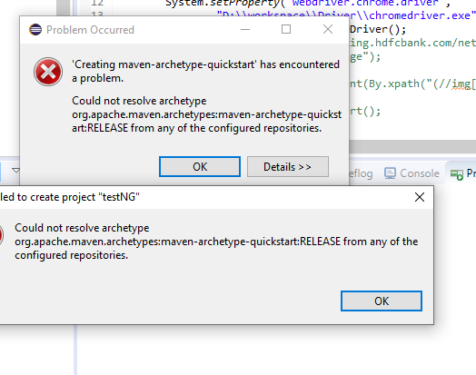Viewport: 476px width, 375px height.
Task: Click the red error icon beside maven message
Action: coord(48,72)
